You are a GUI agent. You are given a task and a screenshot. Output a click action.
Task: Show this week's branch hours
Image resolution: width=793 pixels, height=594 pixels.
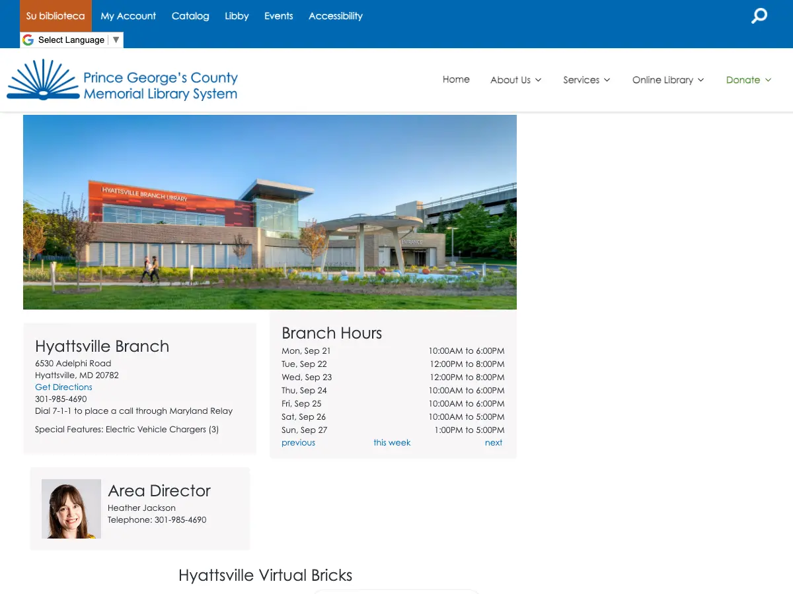pyautogui.click(x=392, y=443)
